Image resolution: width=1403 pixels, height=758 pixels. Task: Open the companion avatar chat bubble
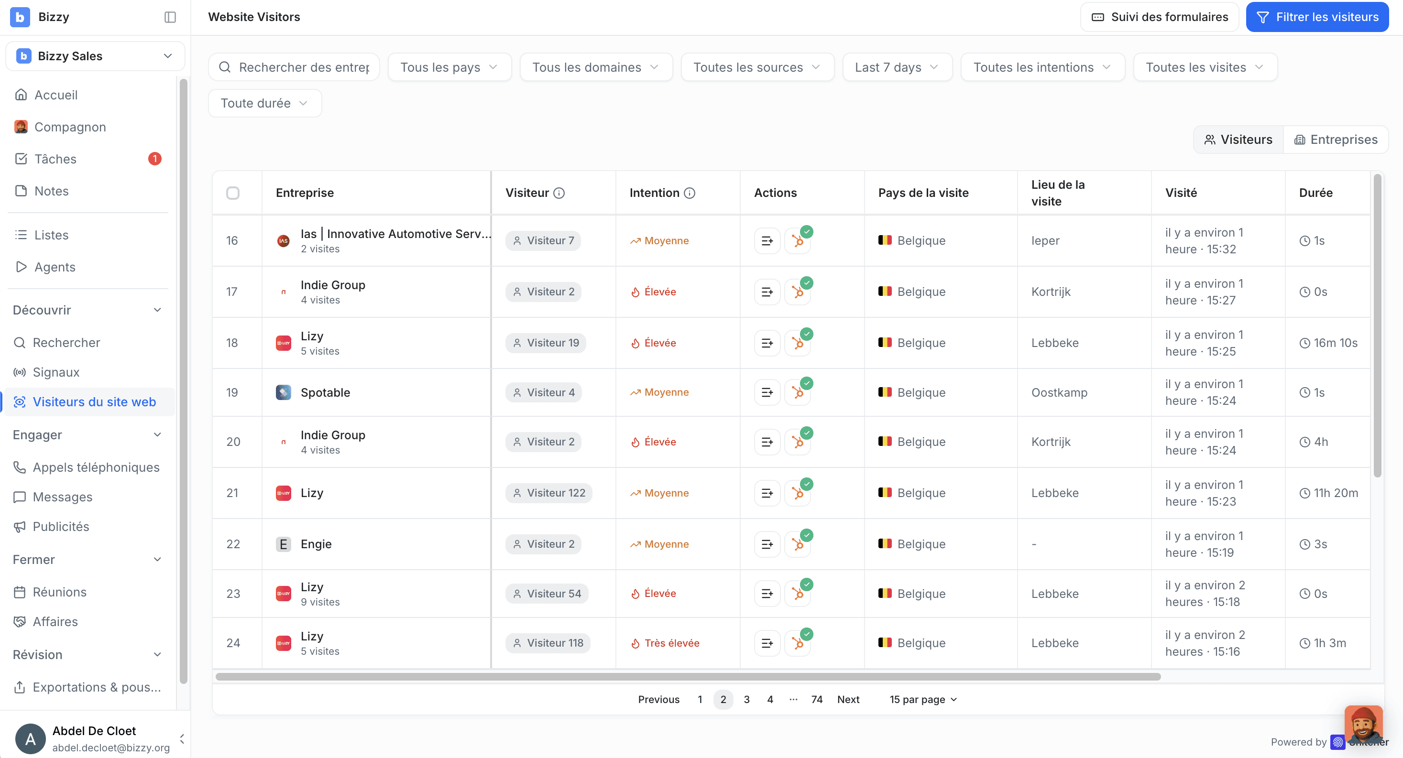(x=1363, y=725)
